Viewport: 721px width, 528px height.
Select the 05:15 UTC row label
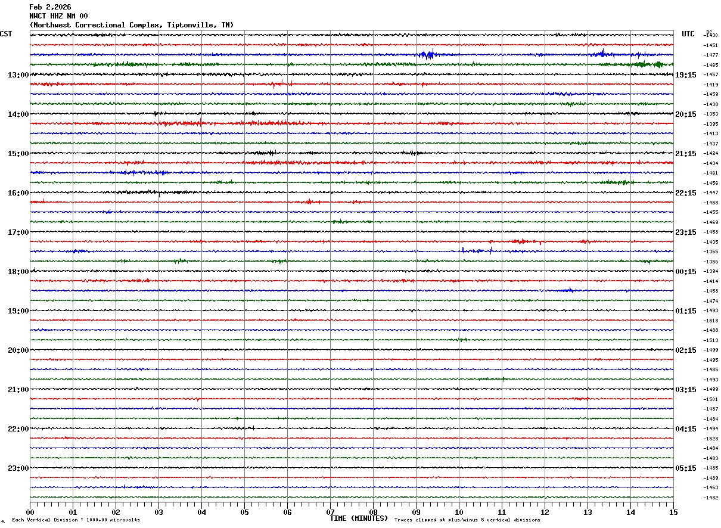(685, 468)
